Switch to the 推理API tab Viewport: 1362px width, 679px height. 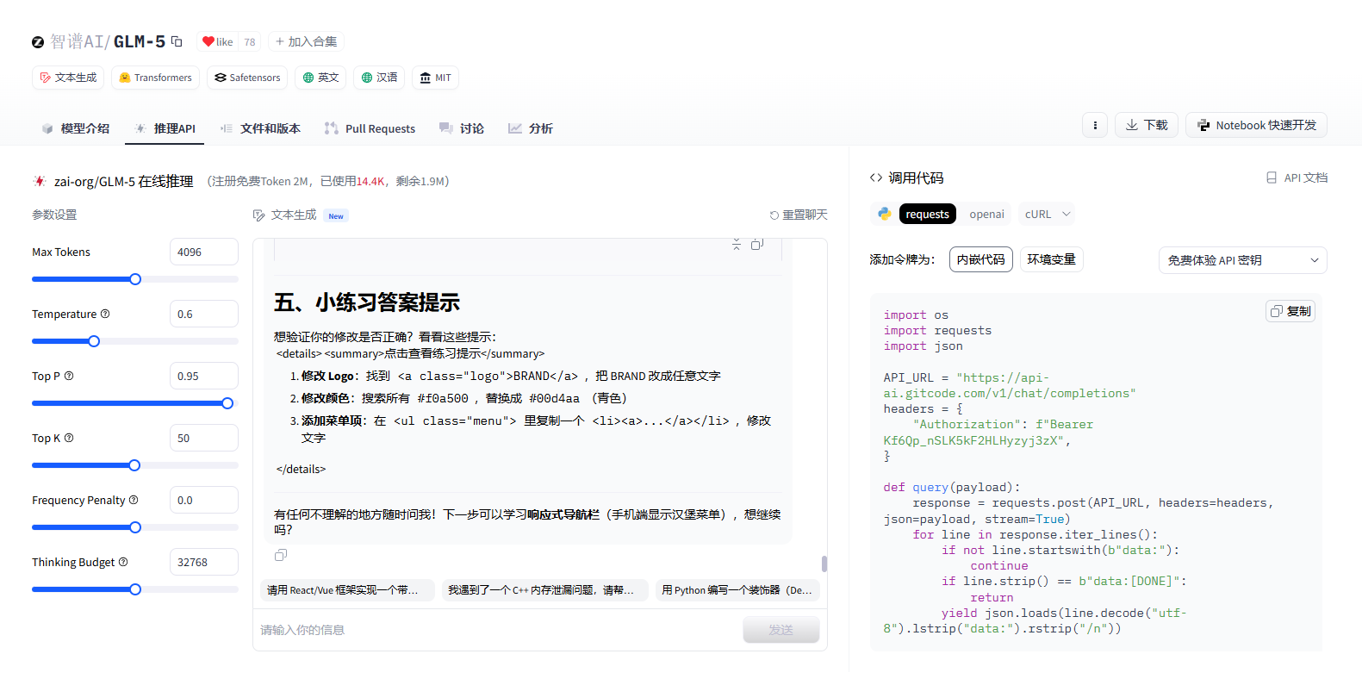[165, 128]
